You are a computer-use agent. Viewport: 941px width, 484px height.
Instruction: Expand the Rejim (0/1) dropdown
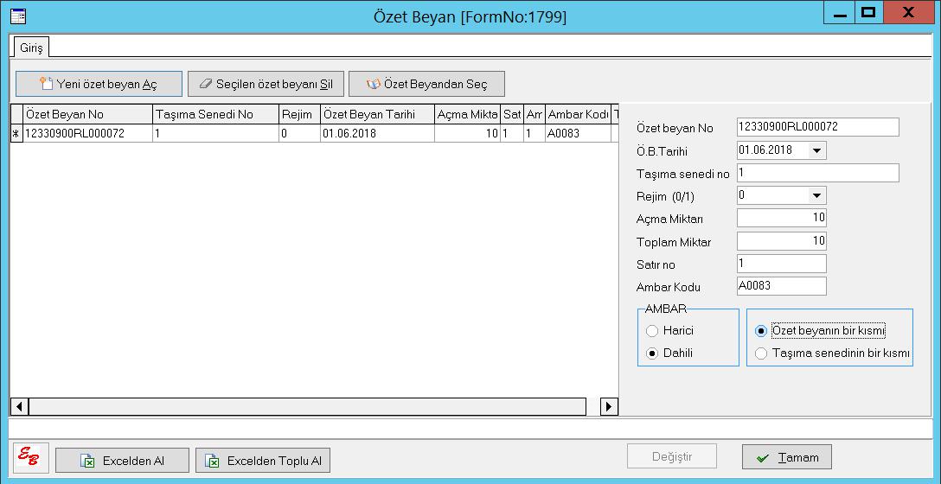pyautogui.click(x=816, y=195)
